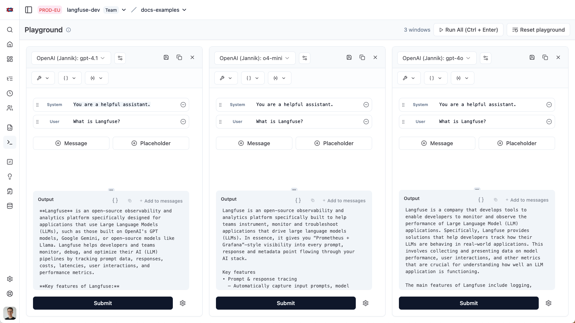Toggle the sidebar panel visibility
The width and height of the screenshot is (575, 323).
[28, 10]
